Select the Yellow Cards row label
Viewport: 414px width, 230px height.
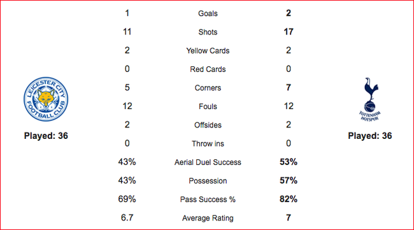pos(208,51)
